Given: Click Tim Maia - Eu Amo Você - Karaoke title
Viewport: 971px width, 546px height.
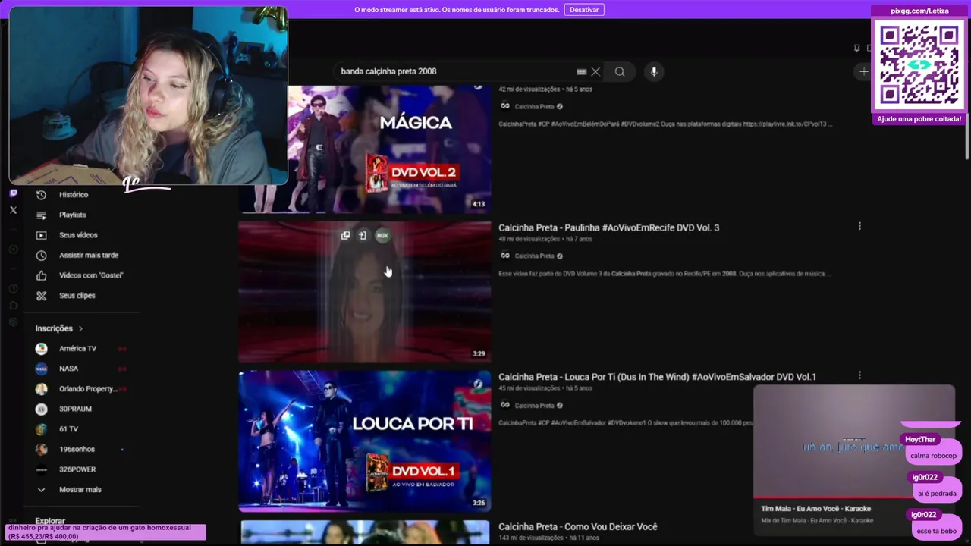Looking at the screenshot, I should 816,509.
